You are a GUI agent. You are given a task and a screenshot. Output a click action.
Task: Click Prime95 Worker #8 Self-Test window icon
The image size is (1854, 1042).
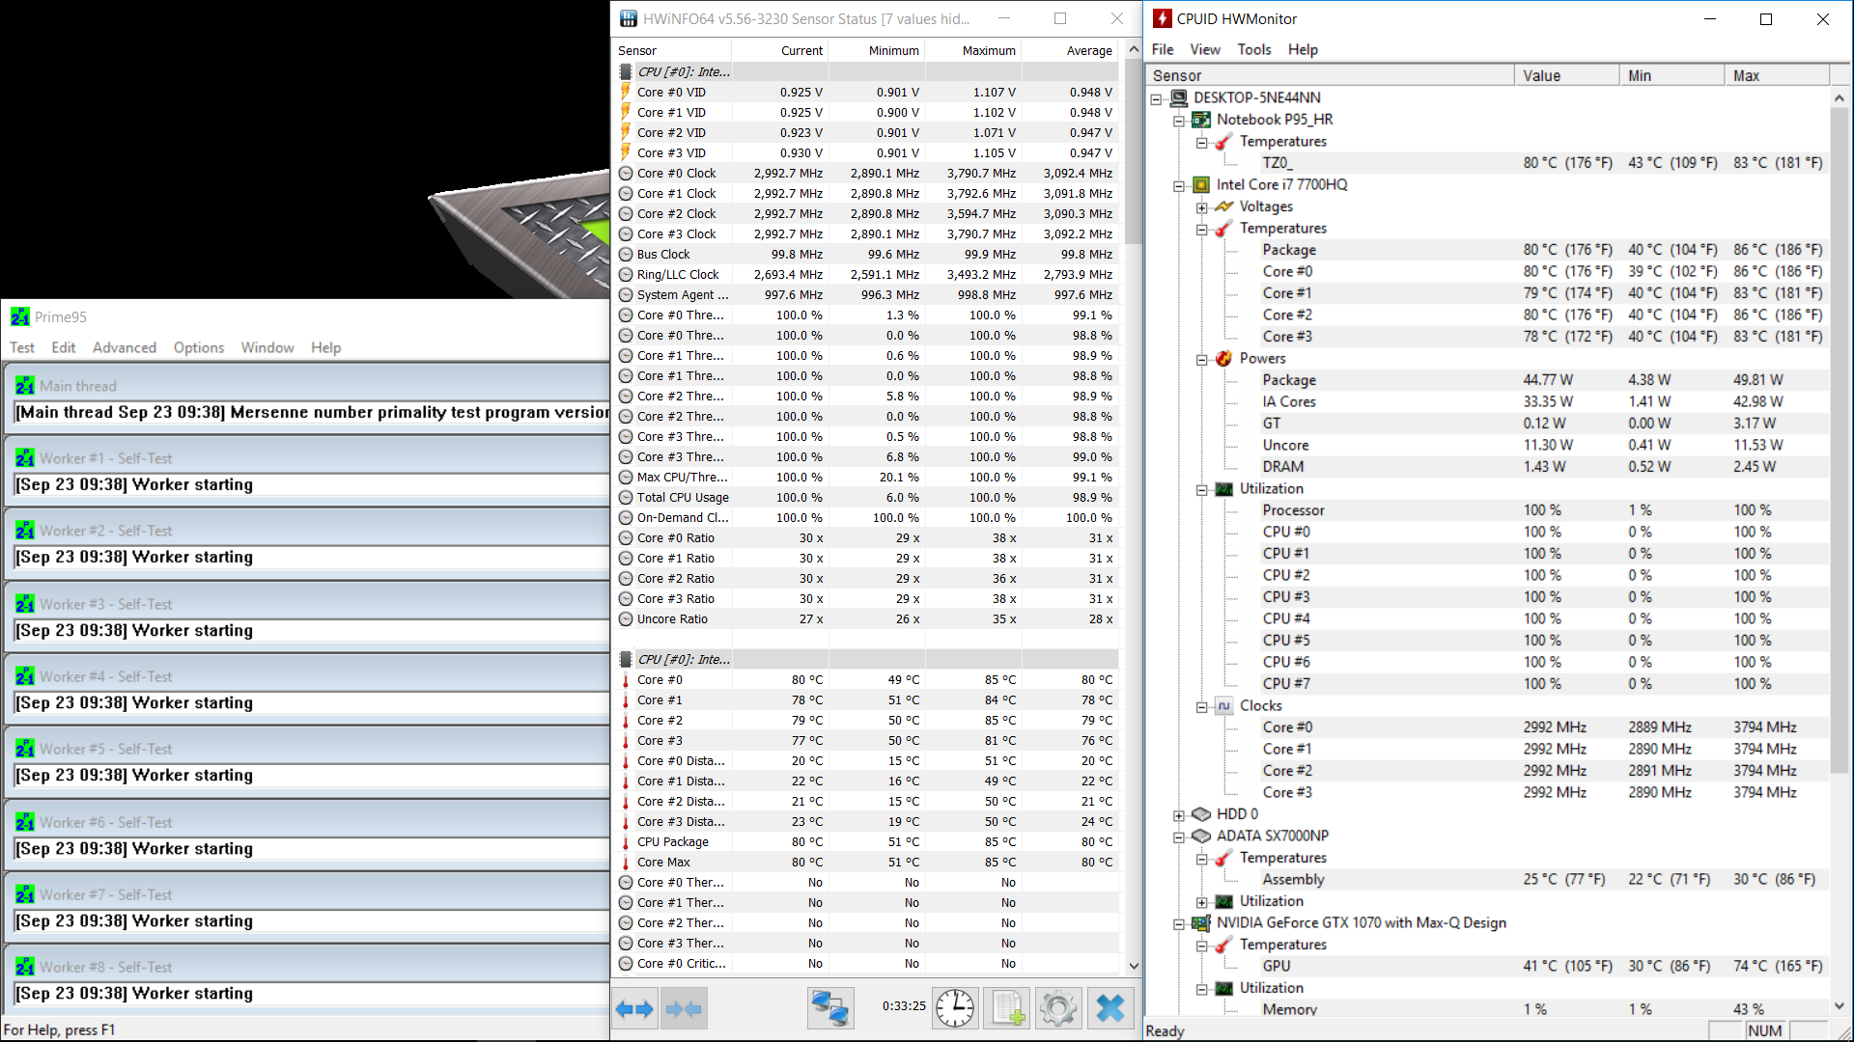(25, 967)
